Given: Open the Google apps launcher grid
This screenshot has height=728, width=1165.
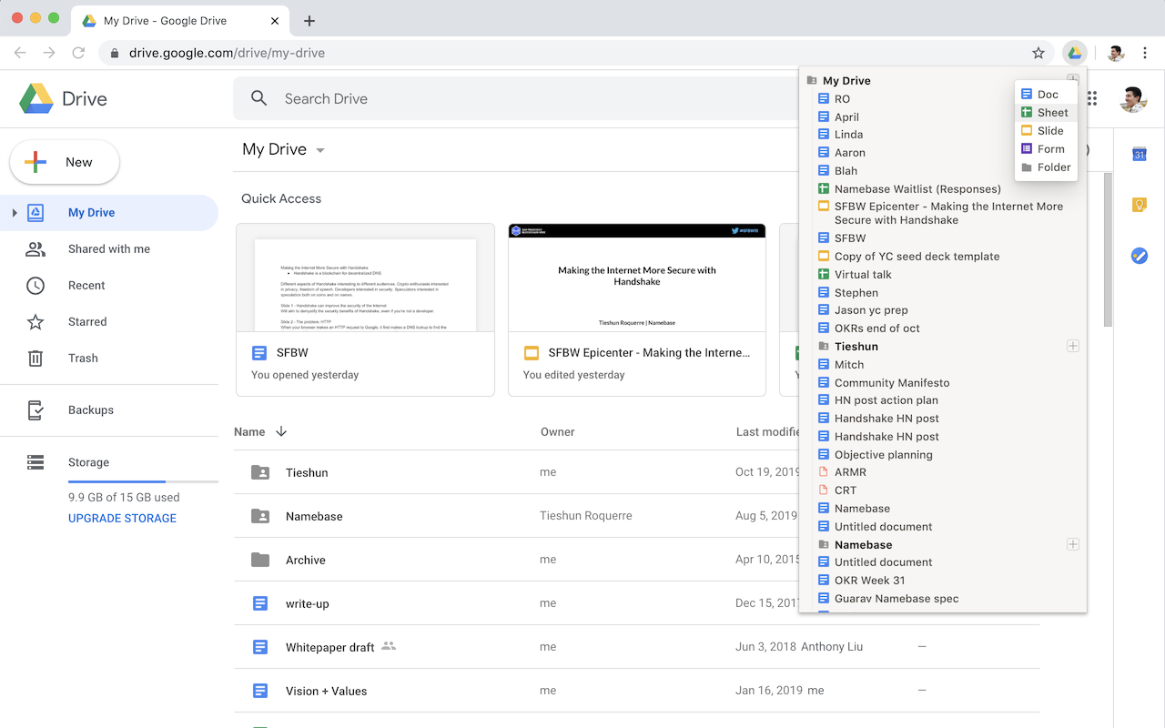Looking at the screenshot, I should pos(1091,98).
